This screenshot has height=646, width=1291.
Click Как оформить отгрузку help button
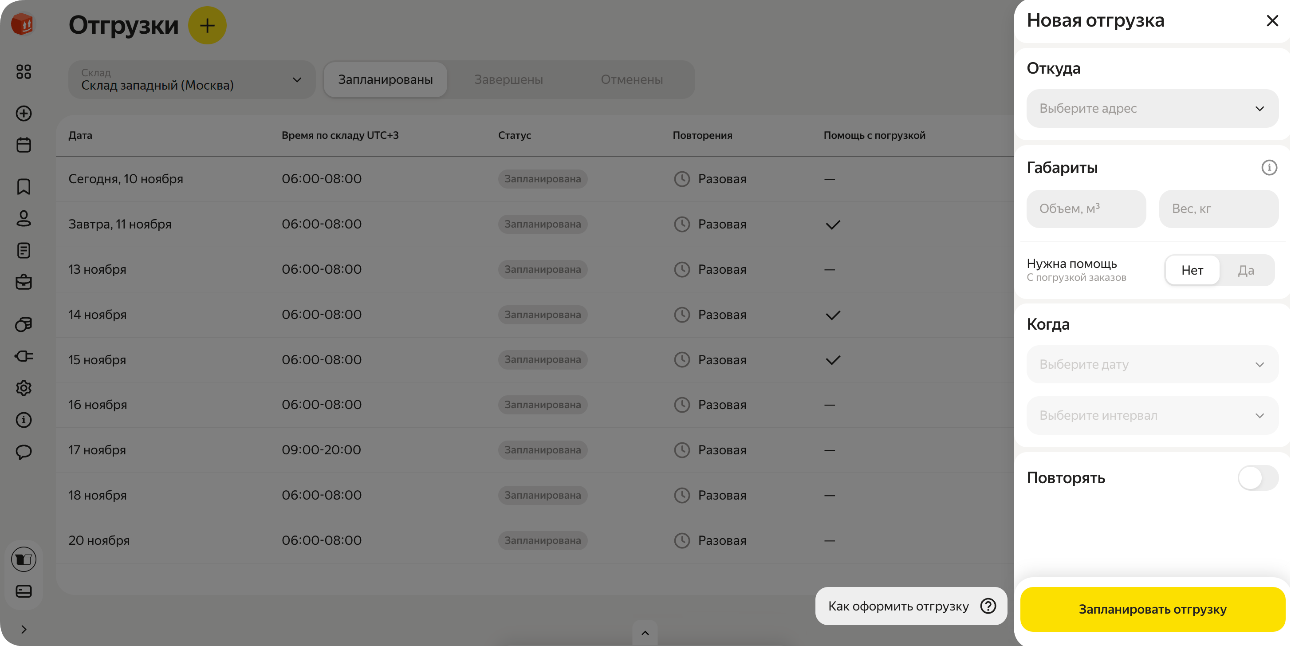(x=911, y=606)
